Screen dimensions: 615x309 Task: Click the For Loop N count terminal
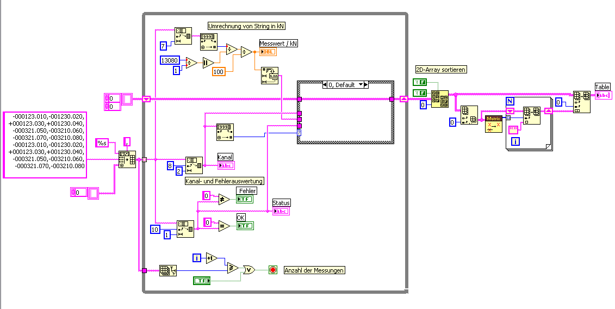pos(510,101)
